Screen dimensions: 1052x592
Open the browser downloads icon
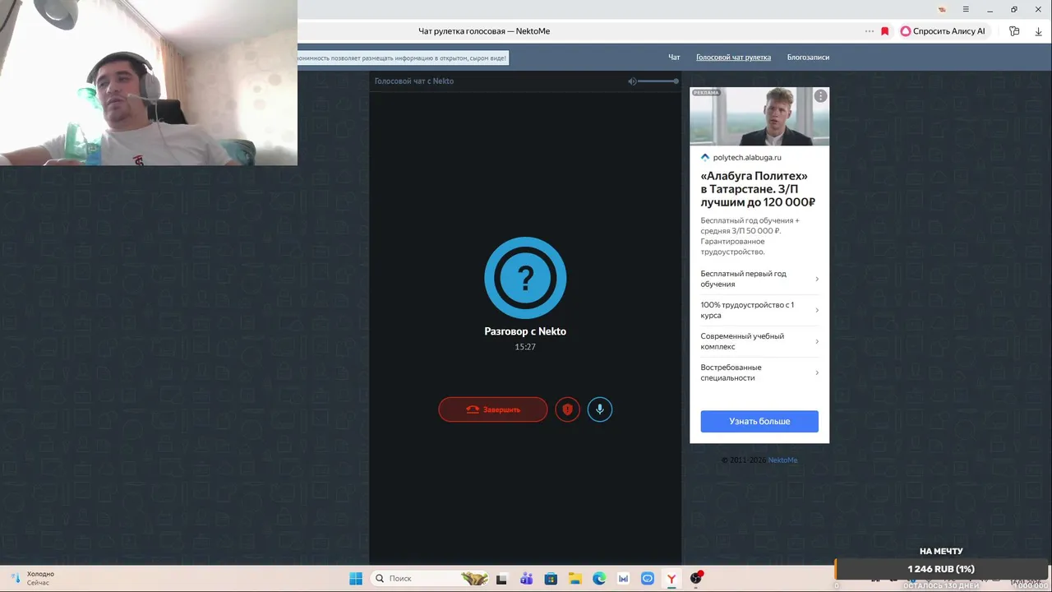pyautogui.click(x=1038, y=31)
